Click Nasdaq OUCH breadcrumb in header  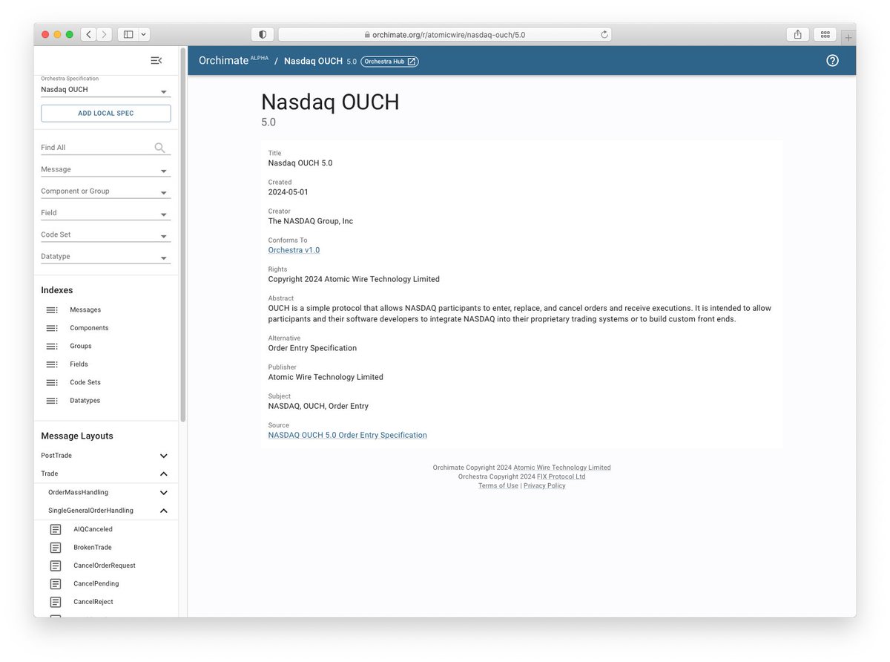tap(313, 61)
